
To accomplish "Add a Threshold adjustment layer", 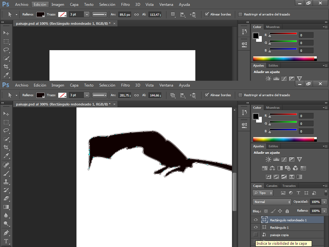I will coord(284,177).
